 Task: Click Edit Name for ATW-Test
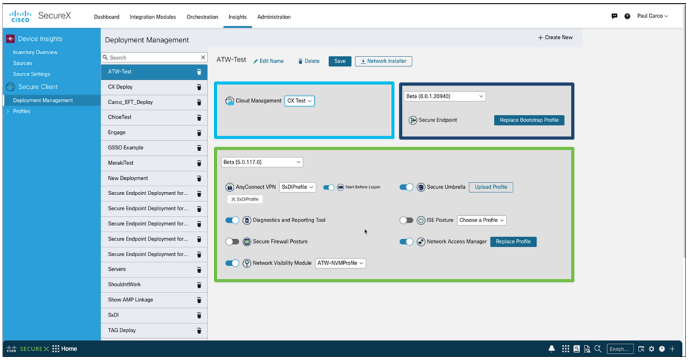268,62
